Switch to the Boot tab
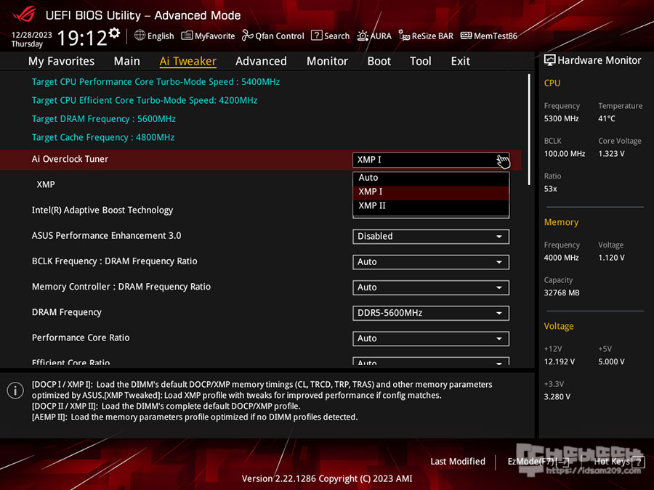 click(379, 61)
